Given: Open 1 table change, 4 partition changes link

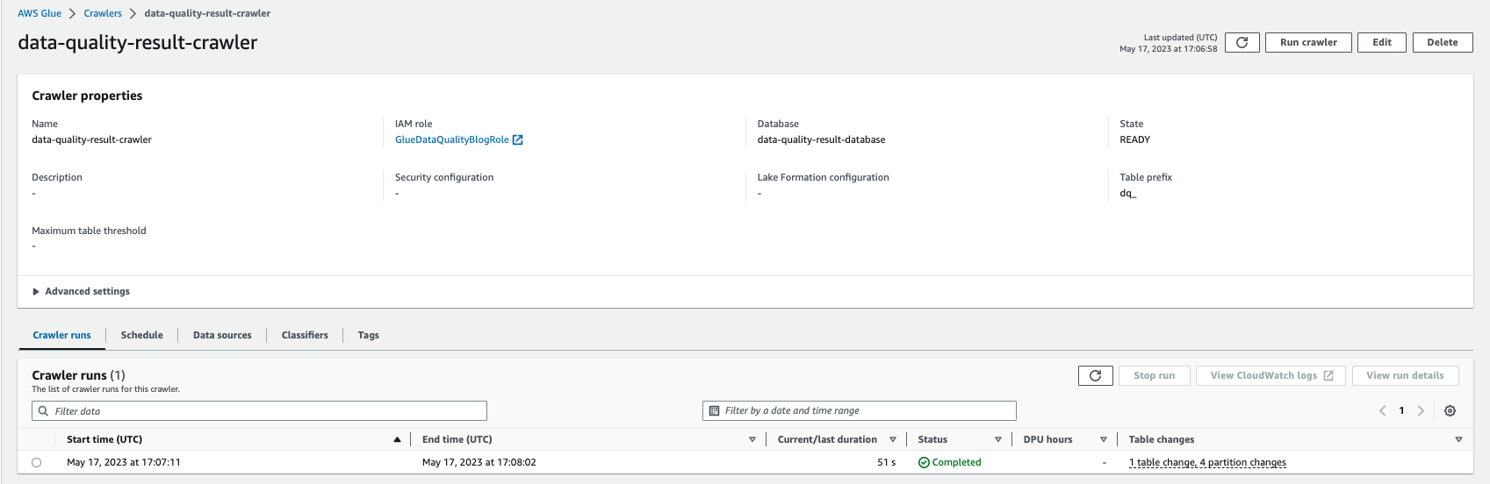Looking at the screenshot, I should tap(1207, 462).
